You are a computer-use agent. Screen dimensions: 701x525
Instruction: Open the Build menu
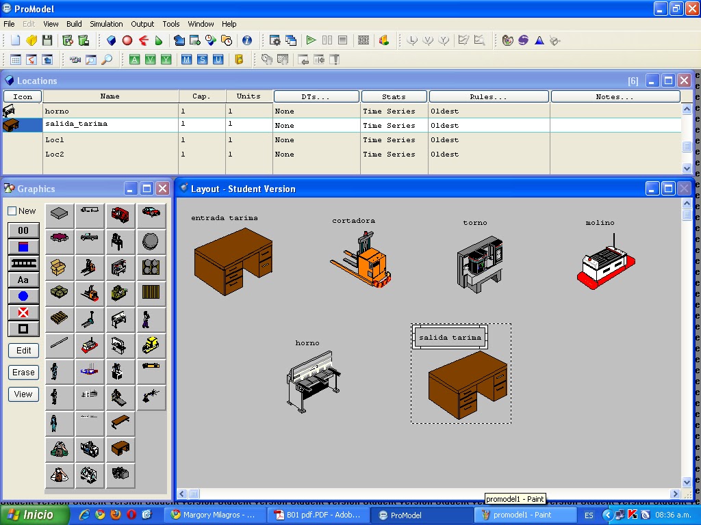coord(73,24)
